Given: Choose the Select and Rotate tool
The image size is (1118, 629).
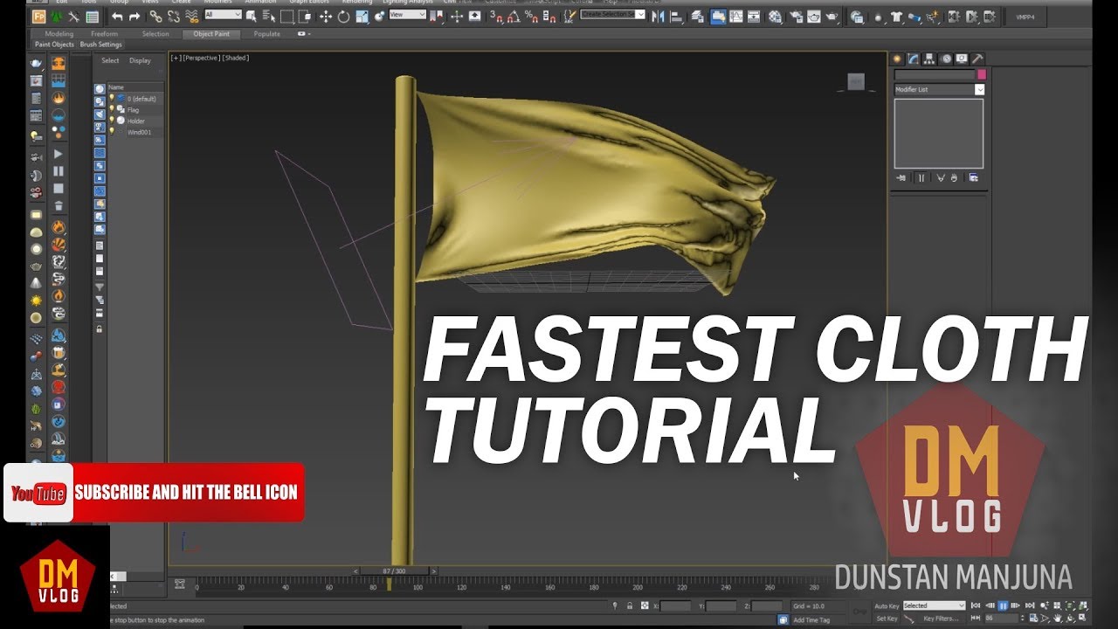Looking at the screenshot, I should pos(343,17).
